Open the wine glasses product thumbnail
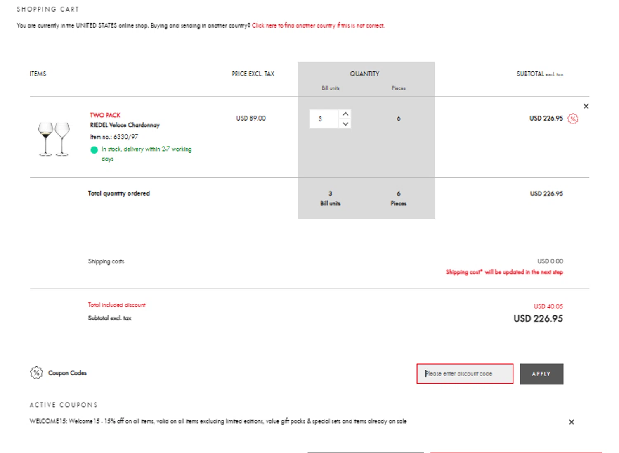 point(54,139)
